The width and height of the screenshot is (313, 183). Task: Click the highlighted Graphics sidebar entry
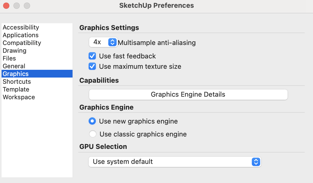pyautogui.click(x=16, y=74)
